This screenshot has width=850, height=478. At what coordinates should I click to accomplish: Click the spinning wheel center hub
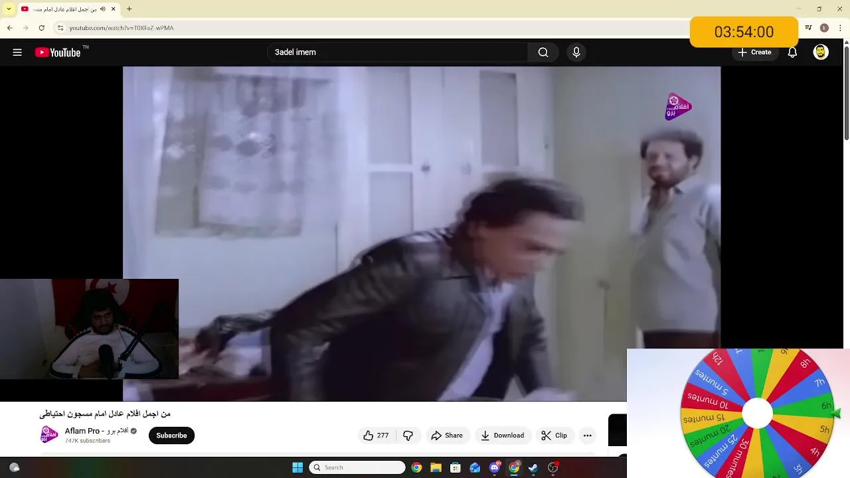point(757,414)
